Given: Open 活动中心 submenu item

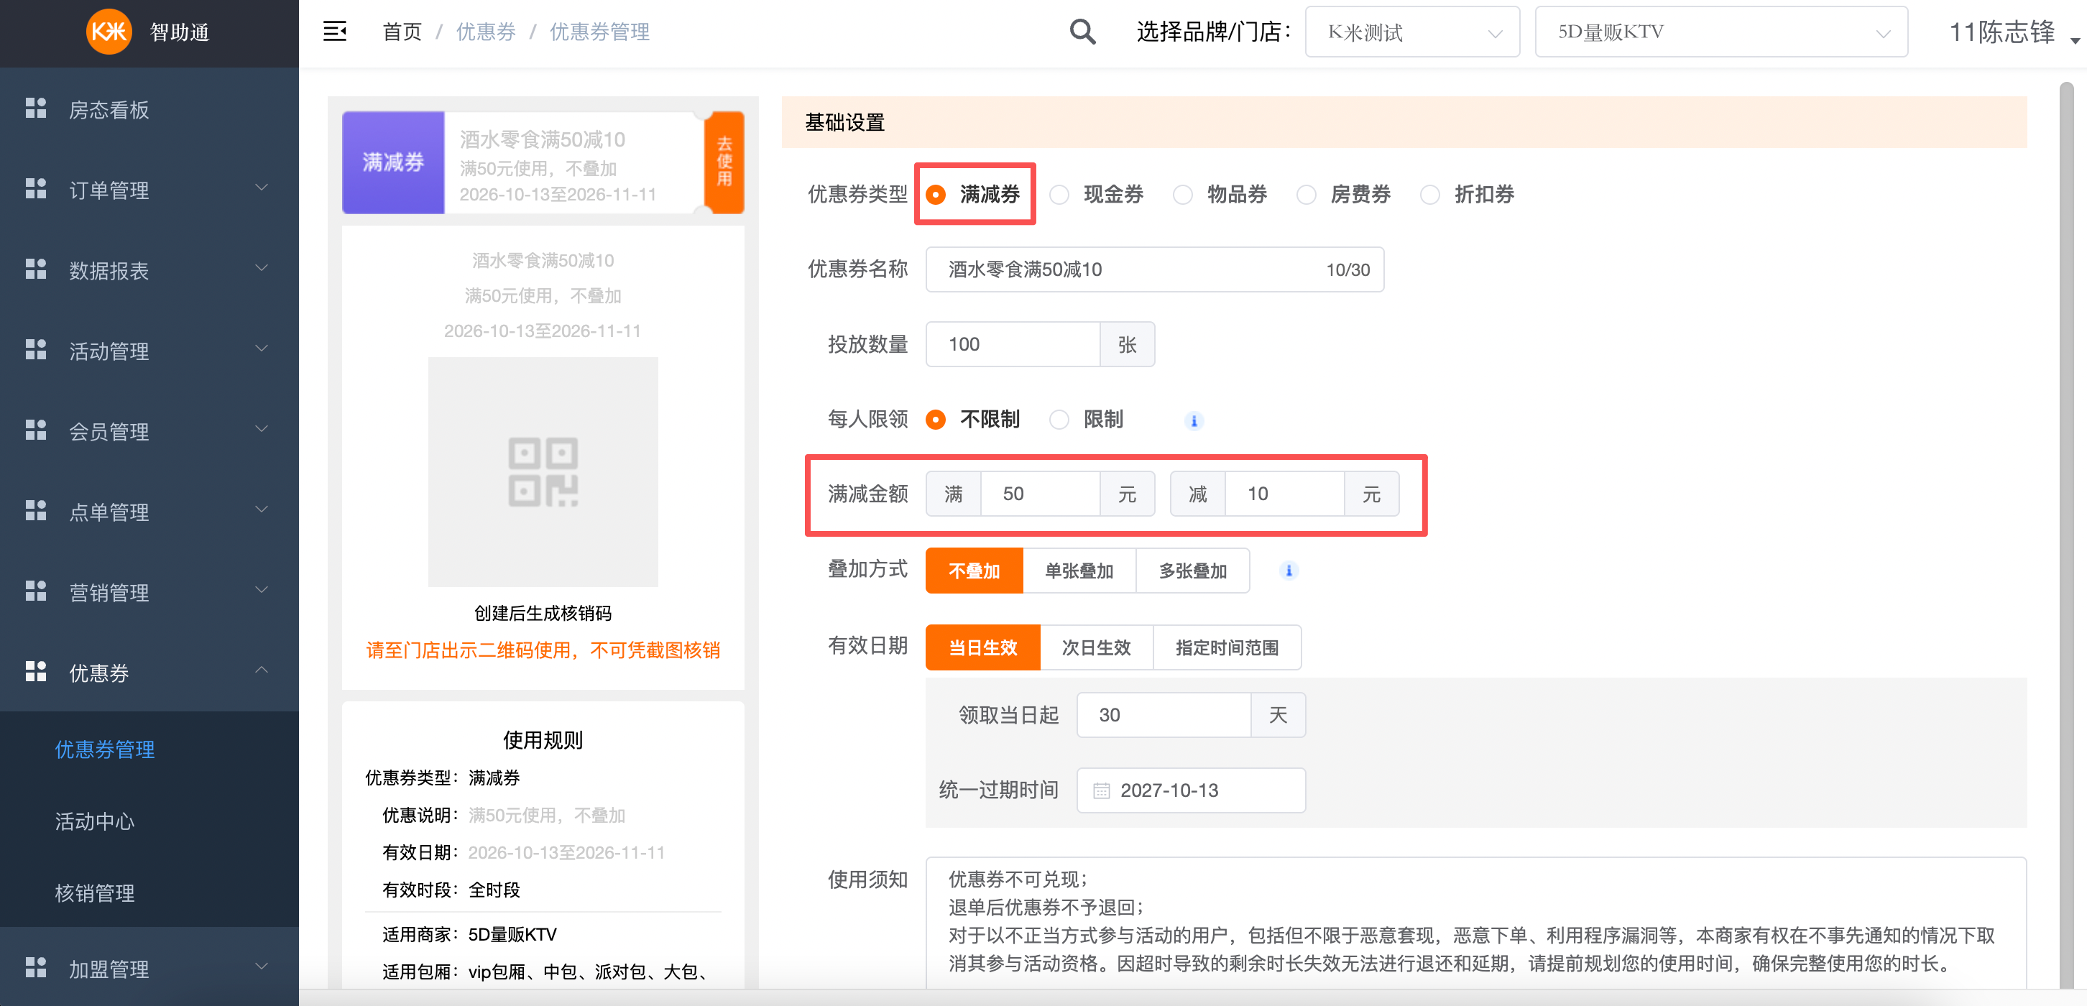Looking at the screenshot, I should point(95,821).
